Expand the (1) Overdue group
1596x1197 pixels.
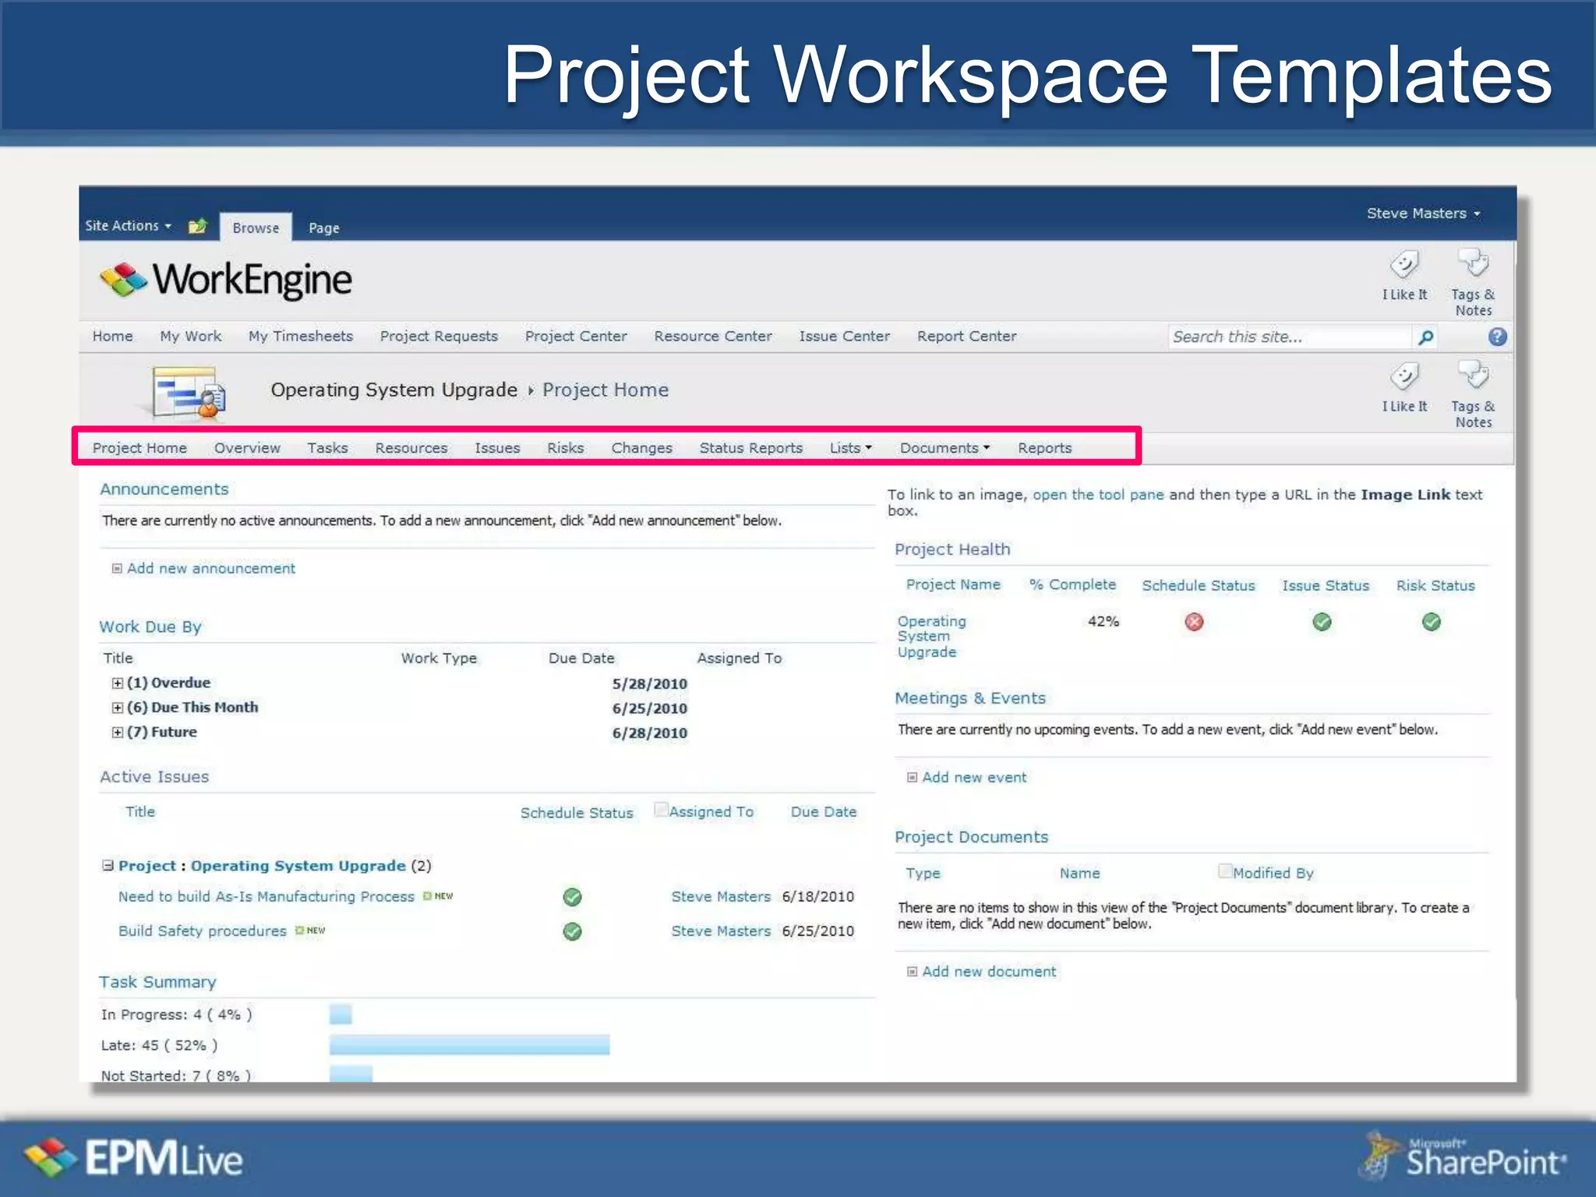[x=117, y=683]
